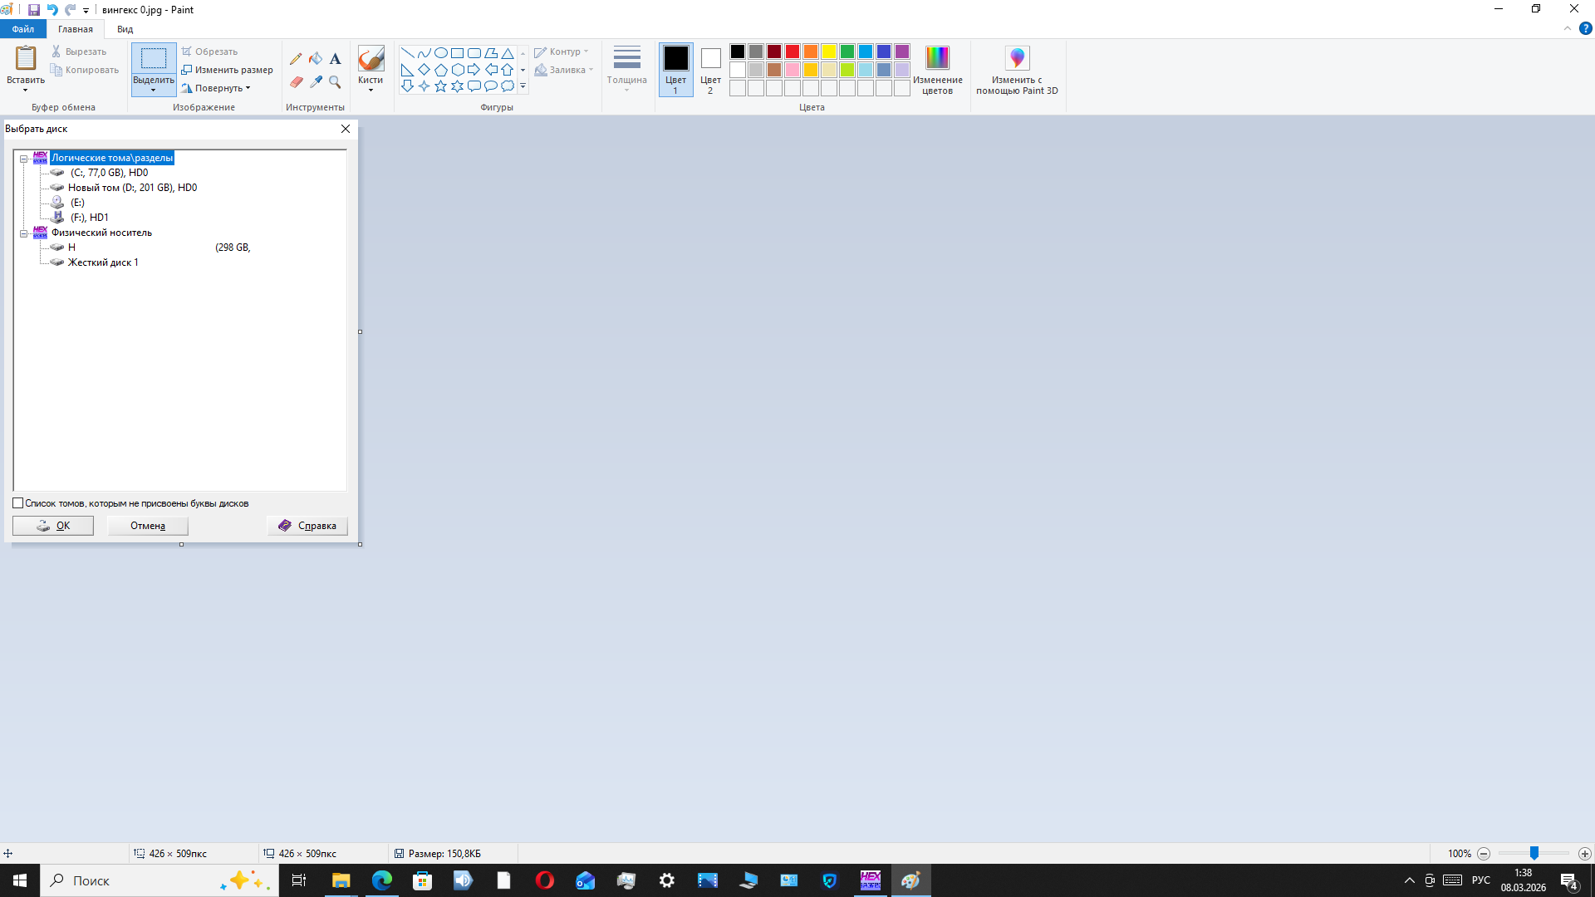The width and height of the screenshot is (1595, 897).
Task: Click the zoom slider handle
Action: (x=1534, y=853)
